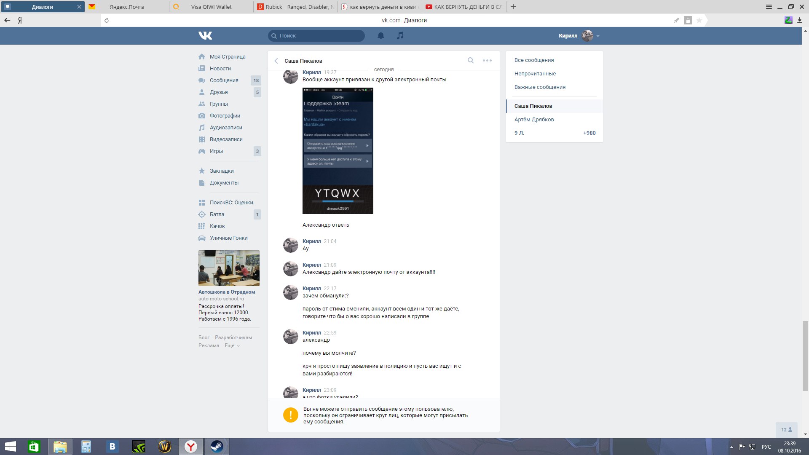Go back with the chevron near Саша Пикалов
Image resolution: width=809 pixels, height=455 pixels.
tap(276, 61)
